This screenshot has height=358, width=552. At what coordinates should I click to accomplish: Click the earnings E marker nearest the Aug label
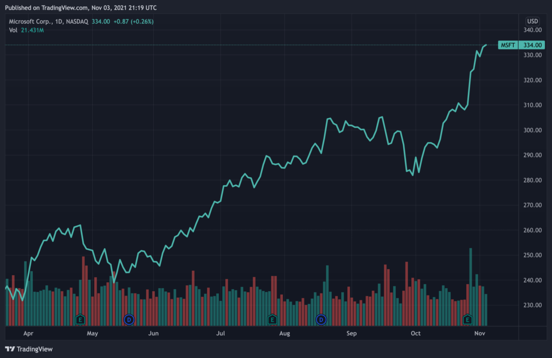[272, 320]
